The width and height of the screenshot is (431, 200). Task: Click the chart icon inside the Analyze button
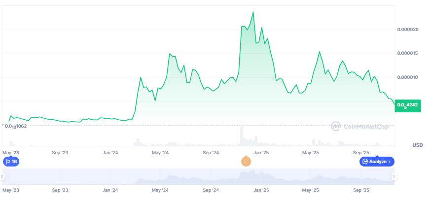pyautogui.click(x=365, y=162)
